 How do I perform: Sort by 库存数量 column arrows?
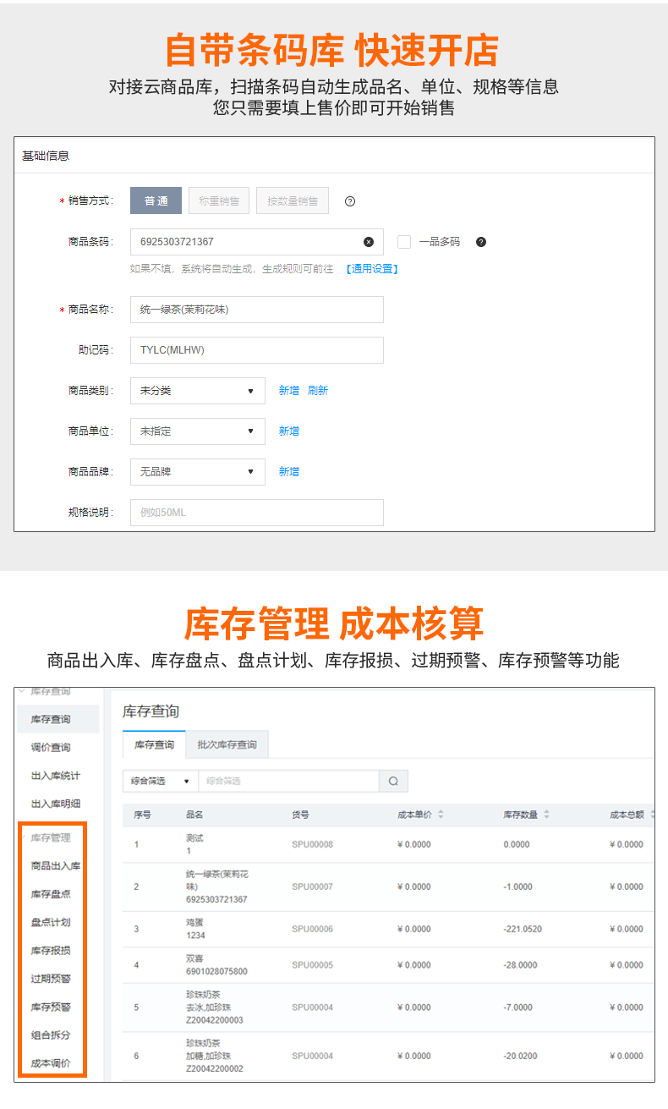(x=546, y=815)
